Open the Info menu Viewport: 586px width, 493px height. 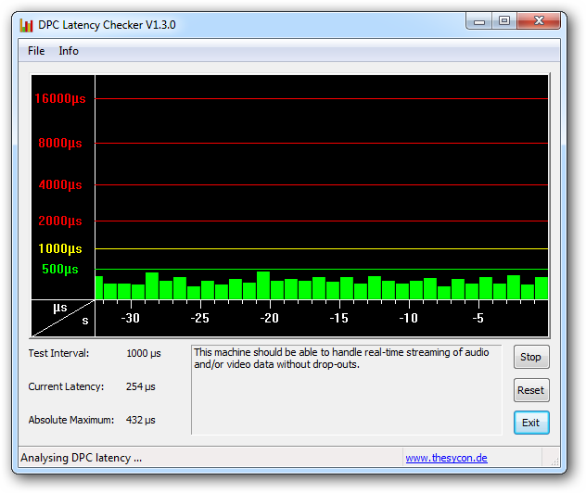[x=69, y=51]
